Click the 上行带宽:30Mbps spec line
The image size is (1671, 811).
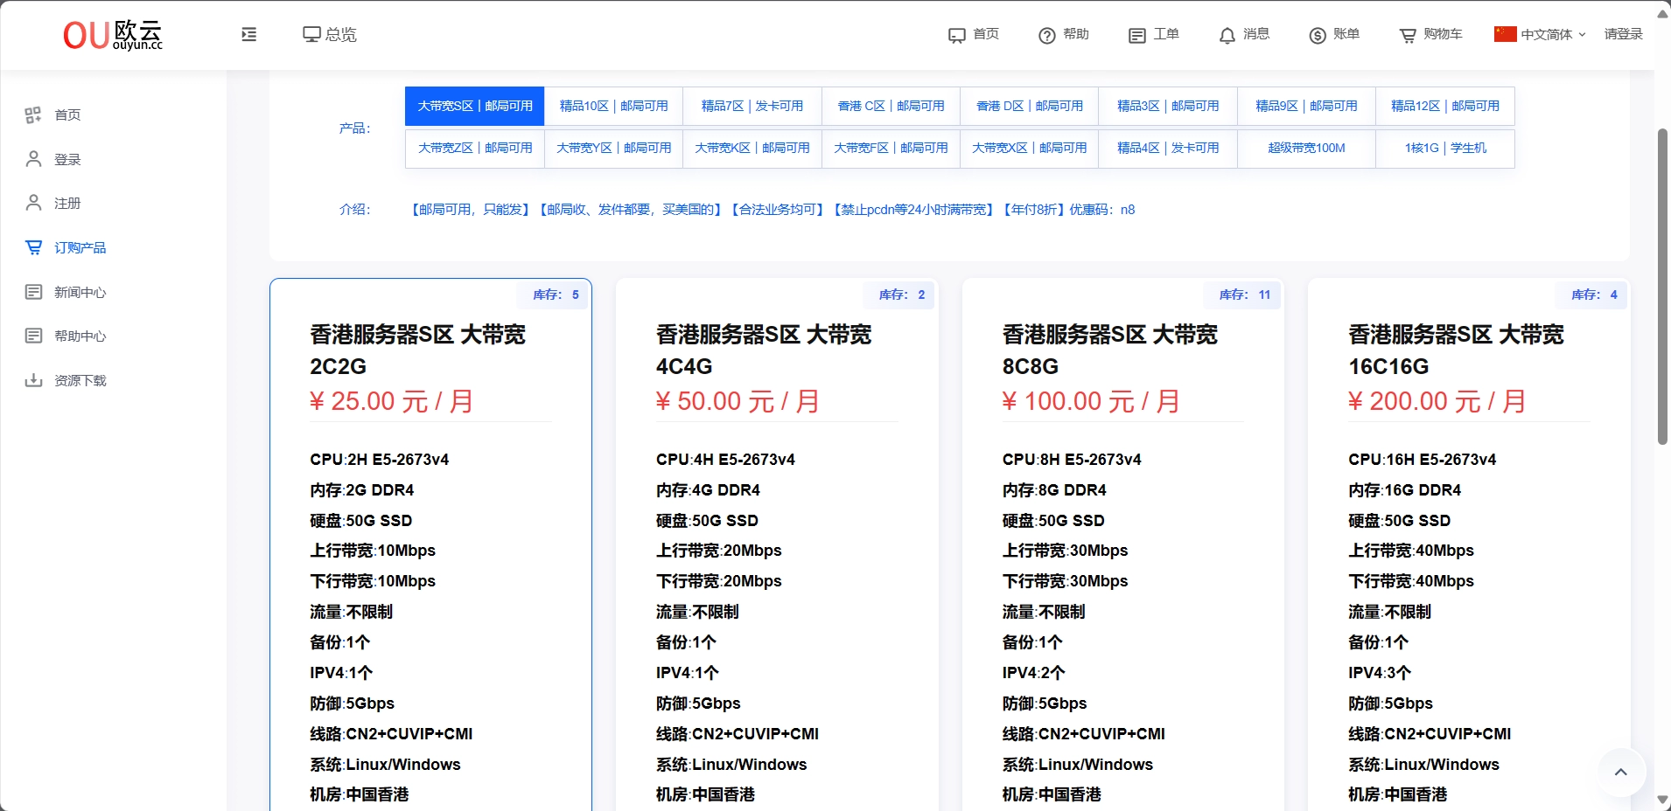[x=1065, y=551]
